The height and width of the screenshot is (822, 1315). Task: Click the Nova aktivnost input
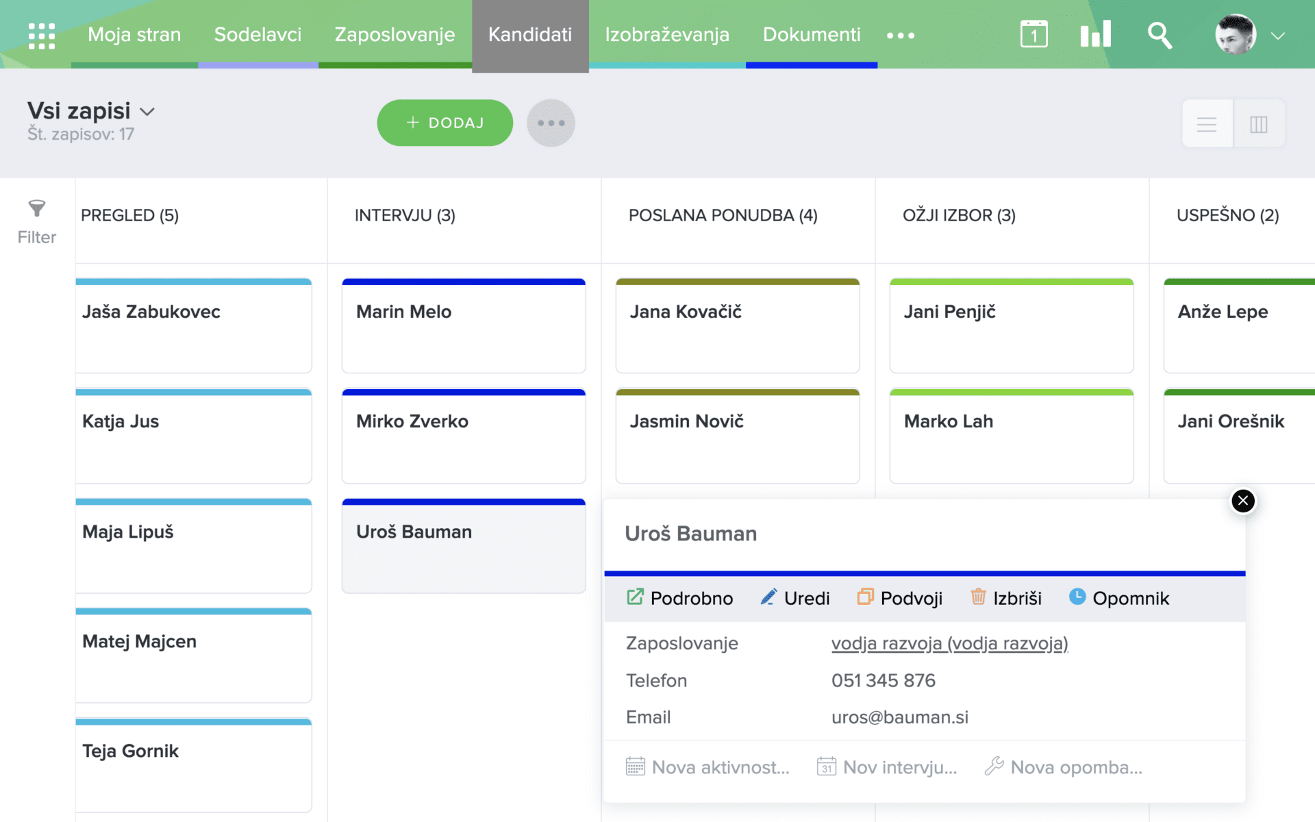pyautogui.click(x=721, y=767)
